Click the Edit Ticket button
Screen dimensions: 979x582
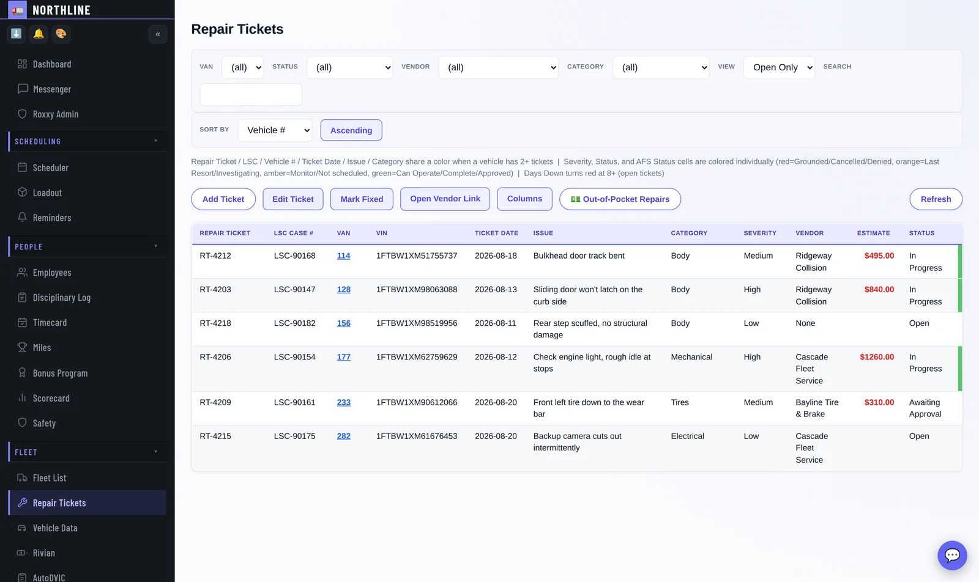click(293, 199)
